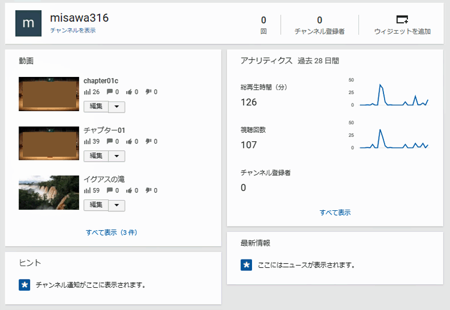
Task: Click the chapter01c video title
Action: (101, 81)
